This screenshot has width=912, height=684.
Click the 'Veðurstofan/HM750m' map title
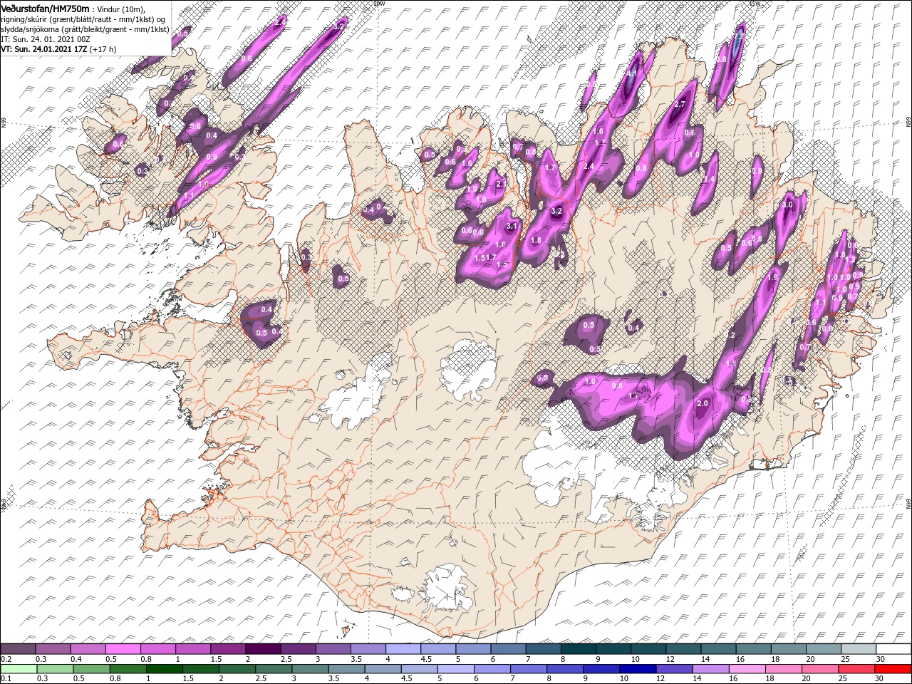tap(46, 8)
